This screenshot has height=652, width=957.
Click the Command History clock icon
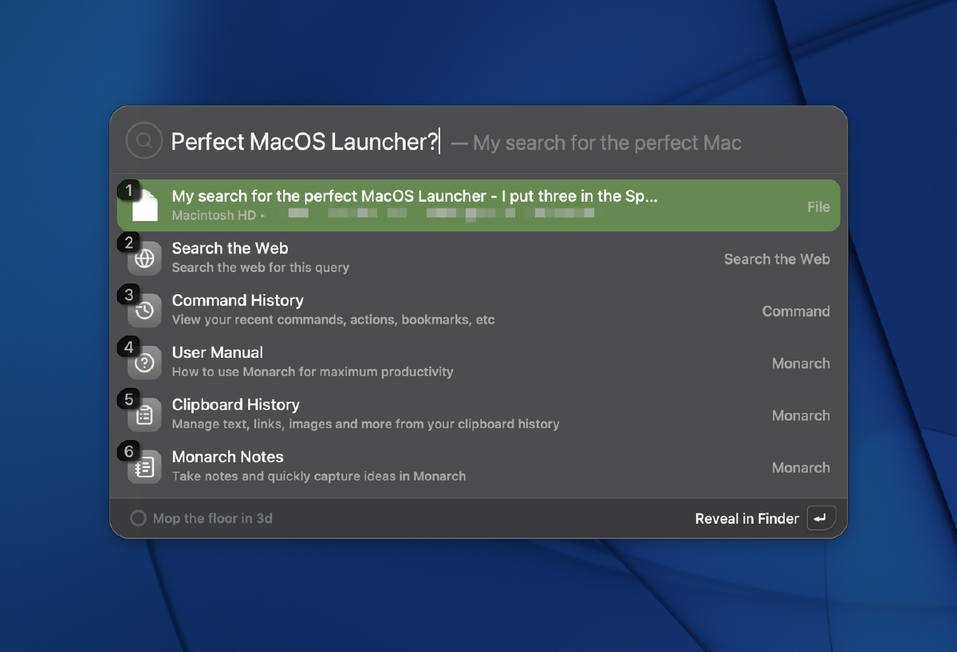[x=144, y=311]
